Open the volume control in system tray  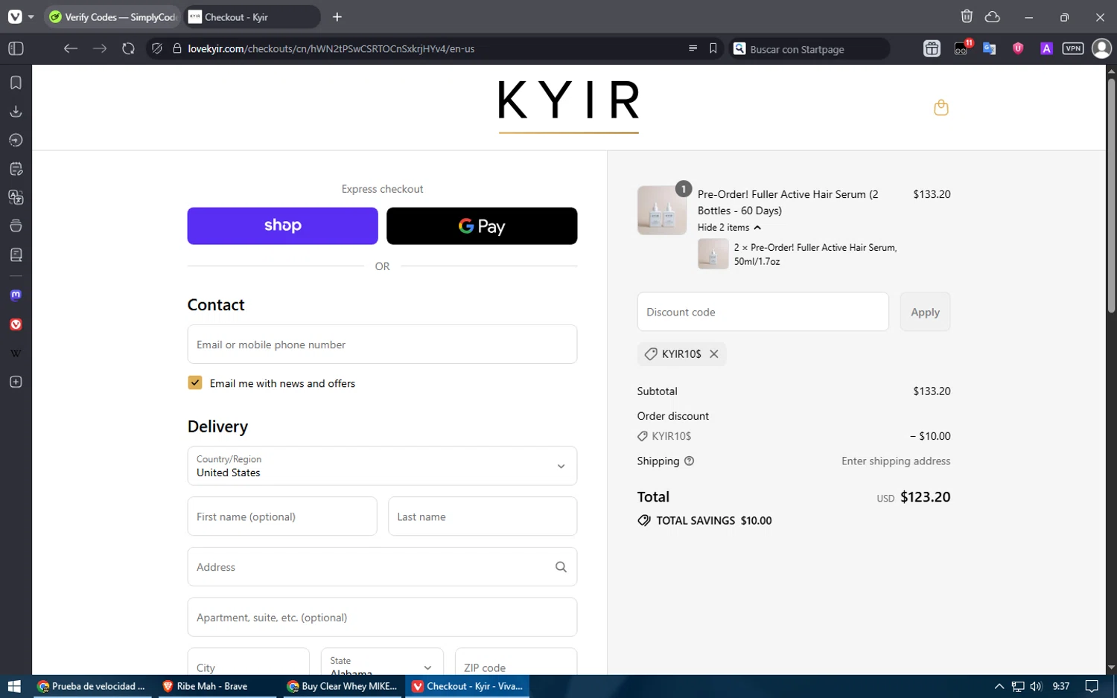[x=1036, y=686]
